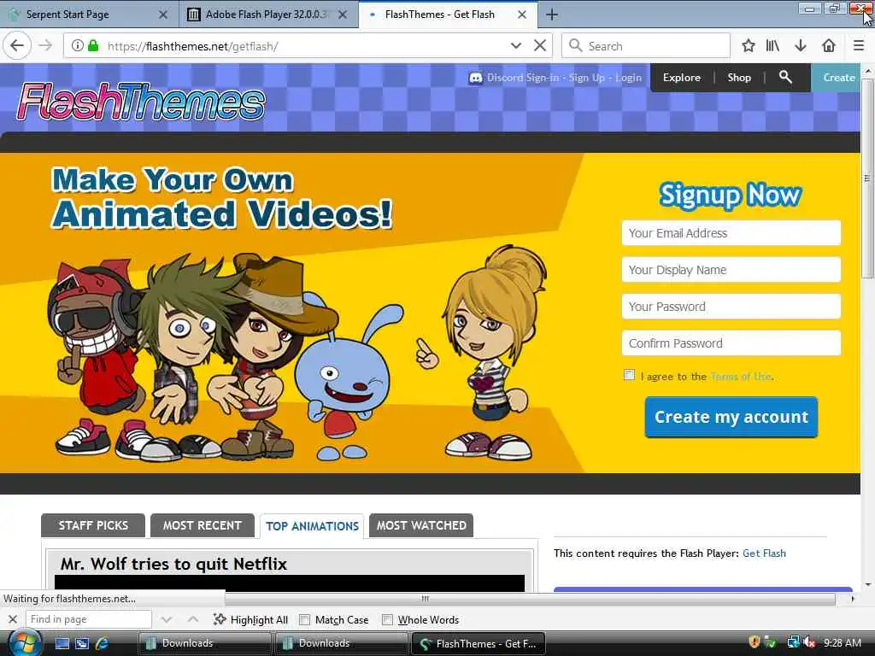This screenshot has height=656, width=875.
Task: Bookmark this page with the star icon
Action: click(749, 46)
